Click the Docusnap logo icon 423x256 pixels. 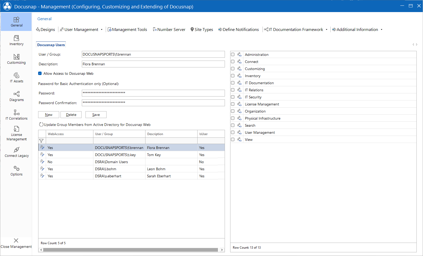[x=7, y=6]
